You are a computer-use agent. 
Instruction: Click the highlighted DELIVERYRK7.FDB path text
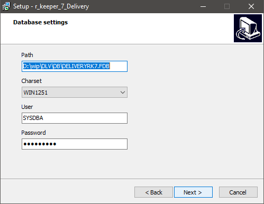67,66
